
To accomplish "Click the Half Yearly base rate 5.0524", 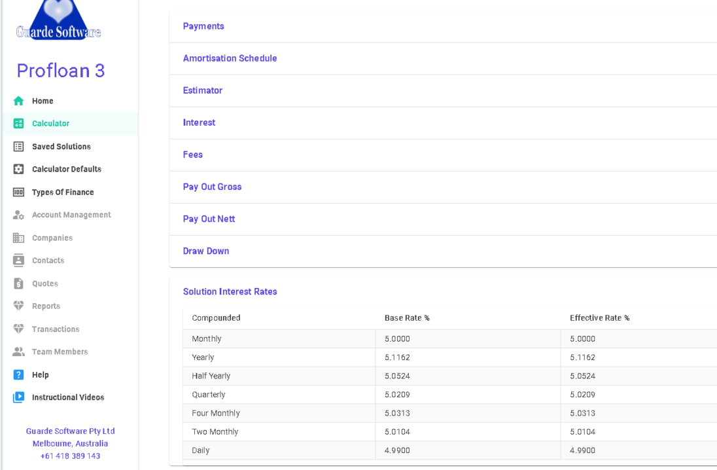I will click(397, 376).
